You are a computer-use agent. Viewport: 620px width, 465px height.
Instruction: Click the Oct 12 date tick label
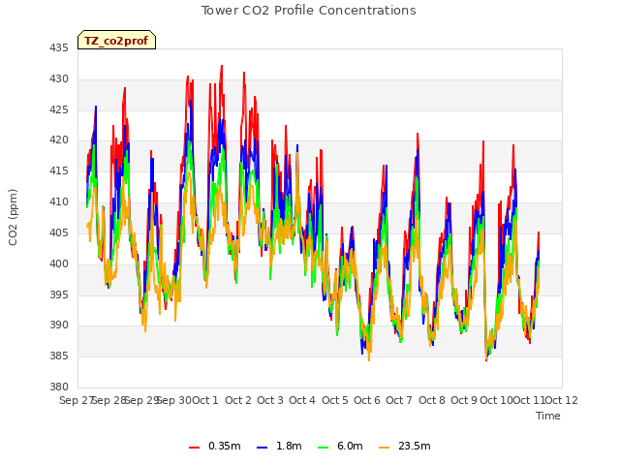(562, 400)
